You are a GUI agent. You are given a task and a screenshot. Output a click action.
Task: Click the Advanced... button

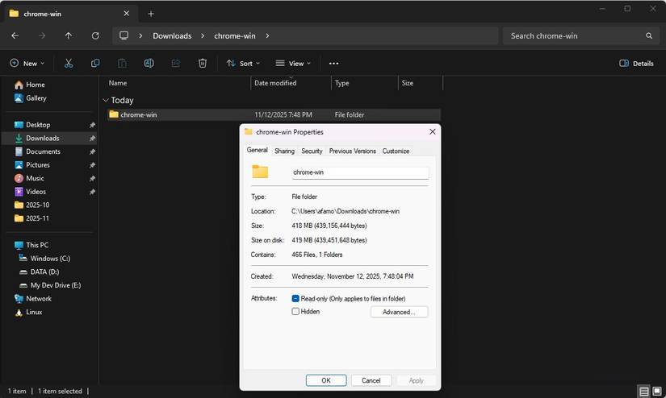pos(399,312)
